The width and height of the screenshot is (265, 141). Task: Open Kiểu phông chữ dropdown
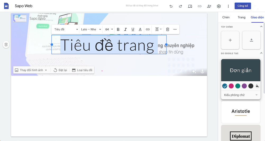pyautogui.click(x=241, y=95)
